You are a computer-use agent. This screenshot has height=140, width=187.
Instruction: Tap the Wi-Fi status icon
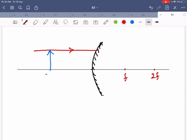(175, 2)
